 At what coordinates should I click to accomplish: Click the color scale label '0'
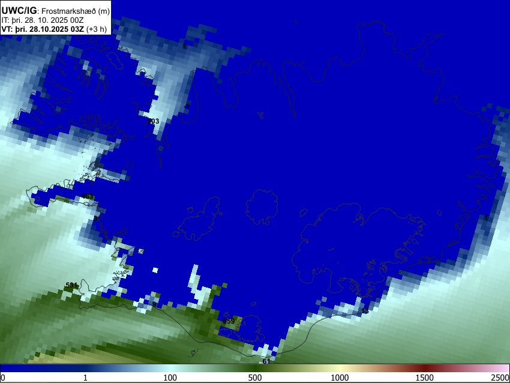pyautogui.click(x=3, y=378)
